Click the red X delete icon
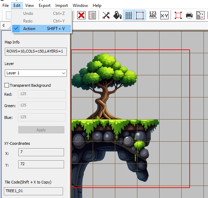Screen dimensions: 208x198 pos(81,15)
